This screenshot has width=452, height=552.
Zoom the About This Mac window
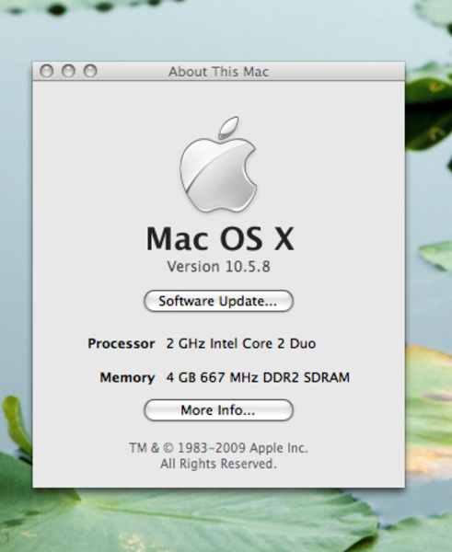pyautogui.click(x=90, y=71)
